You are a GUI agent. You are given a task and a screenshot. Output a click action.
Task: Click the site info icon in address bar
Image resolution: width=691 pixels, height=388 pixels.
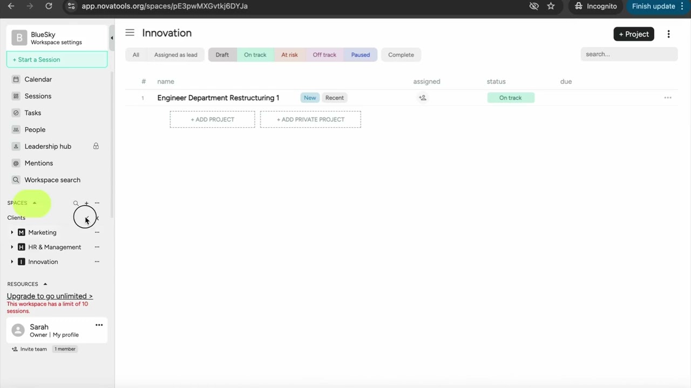tap(72, 6)
